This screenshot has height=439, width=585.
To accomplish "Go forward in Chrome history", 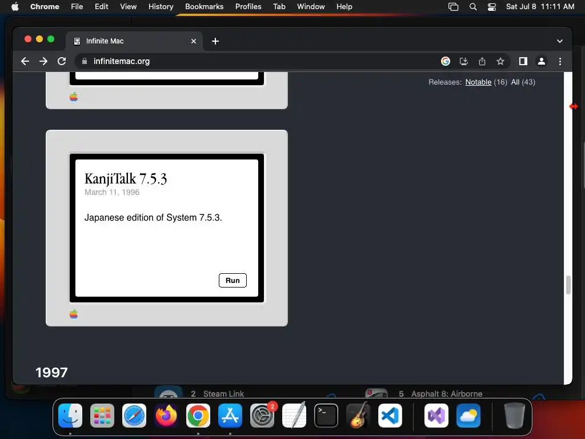I will pyautogui.click(x=43, y=61).
